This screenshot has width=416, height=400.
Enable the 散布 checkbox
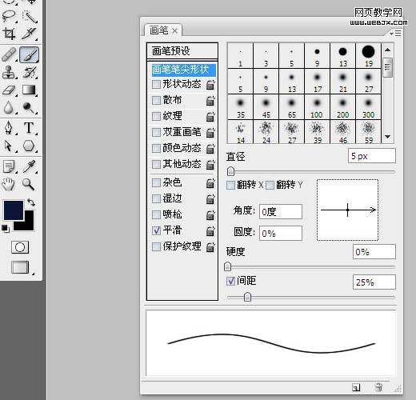click(x=156, y=101)
